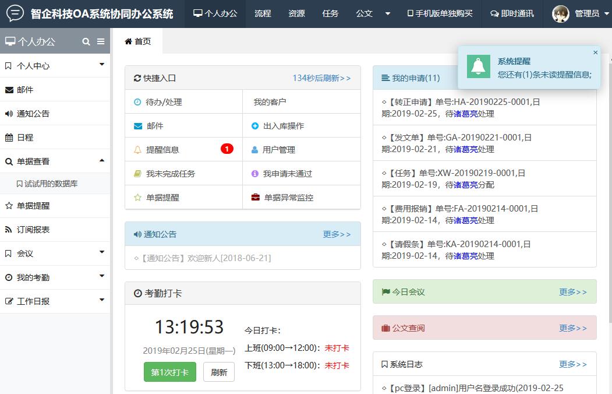Click the green bell notification icon
This screenshot has height=394, width=612.
click(x=479, y=67)
